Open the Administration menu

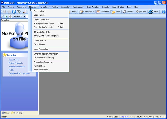click(118, 7)
